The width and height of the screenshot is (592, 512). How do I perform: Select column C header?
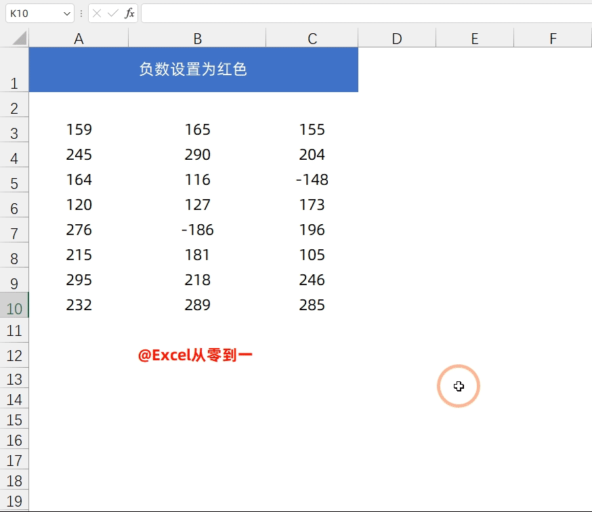(x=312, y=38)
